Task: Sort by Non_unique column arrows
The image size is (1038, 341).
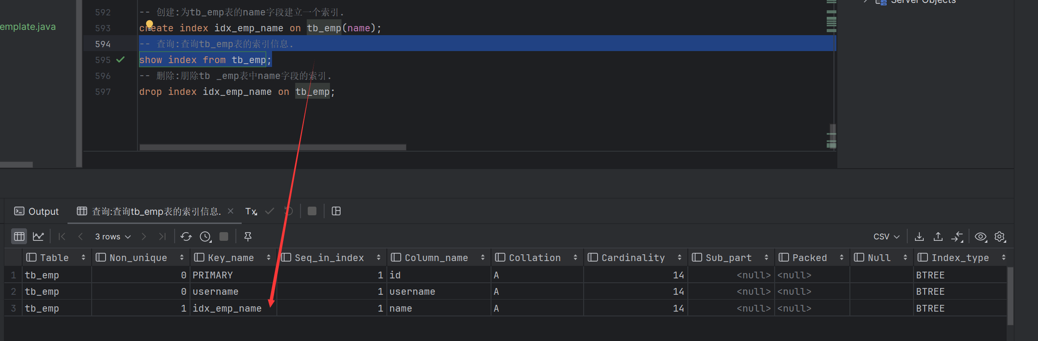Action: click(x=182, y=258)
